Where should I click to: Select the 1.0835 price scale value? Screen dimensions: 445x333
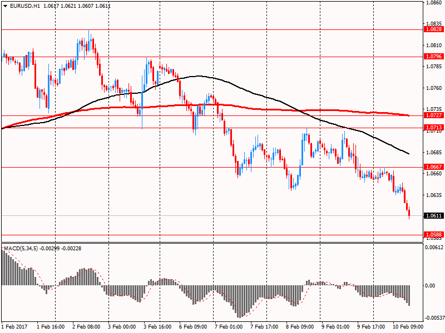click(434, 23)
